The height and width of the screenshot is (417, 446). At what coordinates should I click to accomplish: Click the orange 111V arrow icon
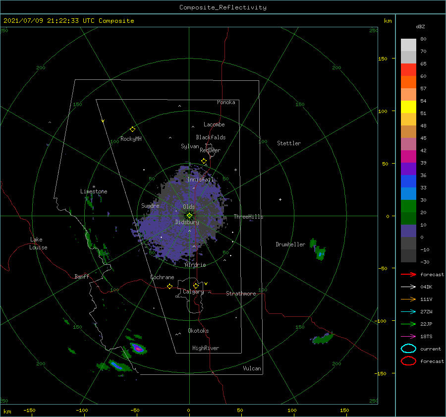pos(408,299)
